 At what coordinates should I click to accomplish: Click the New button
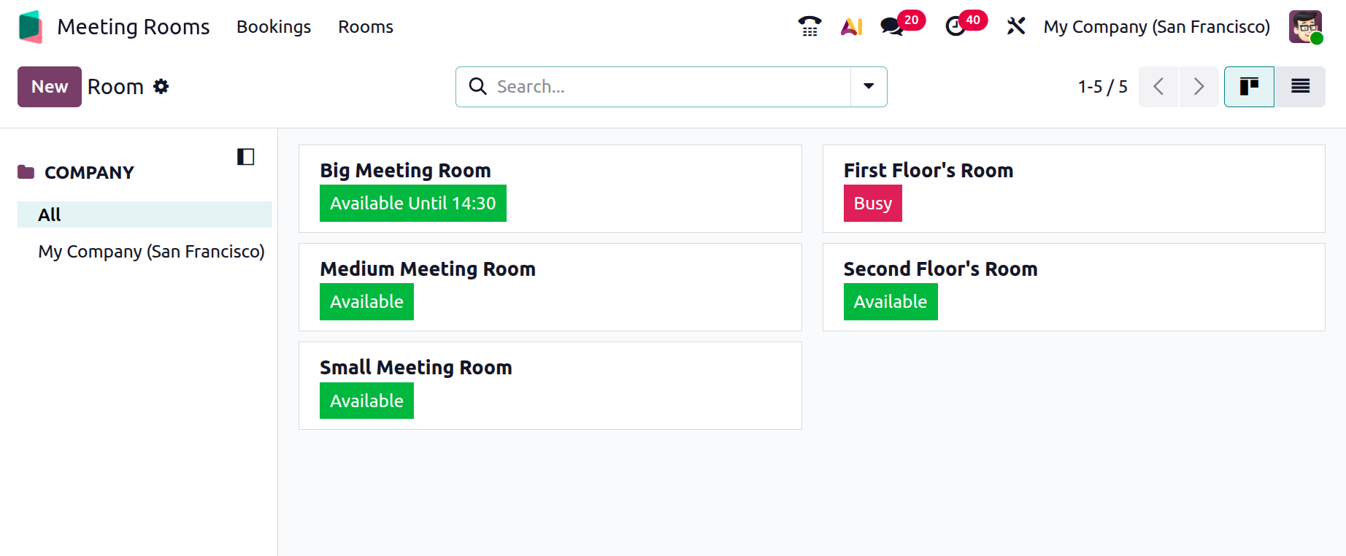[50, 87]
